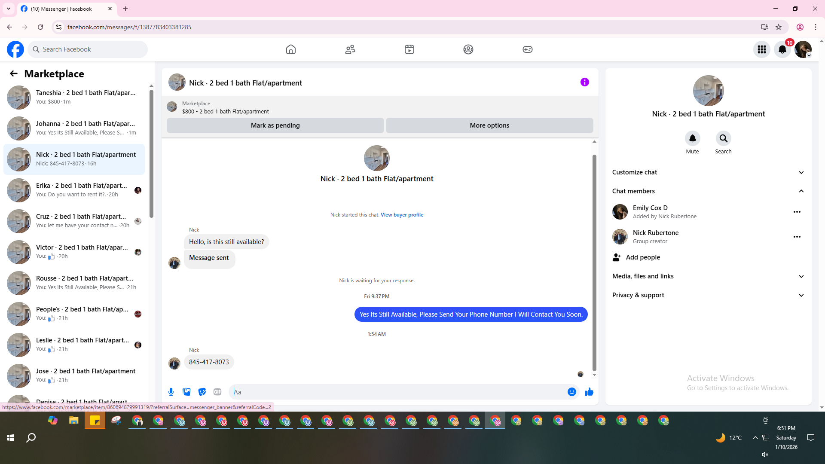Open options for Emily Cox D member

[x=797, y=212]
